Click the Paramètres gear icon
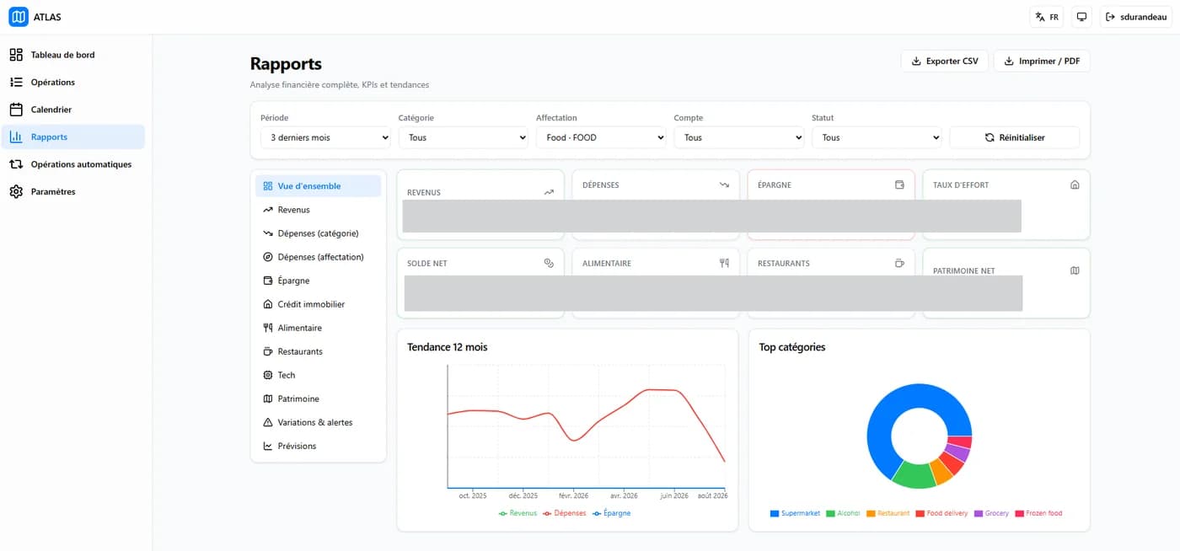The image size is (1180, 551). click(16, 191)
